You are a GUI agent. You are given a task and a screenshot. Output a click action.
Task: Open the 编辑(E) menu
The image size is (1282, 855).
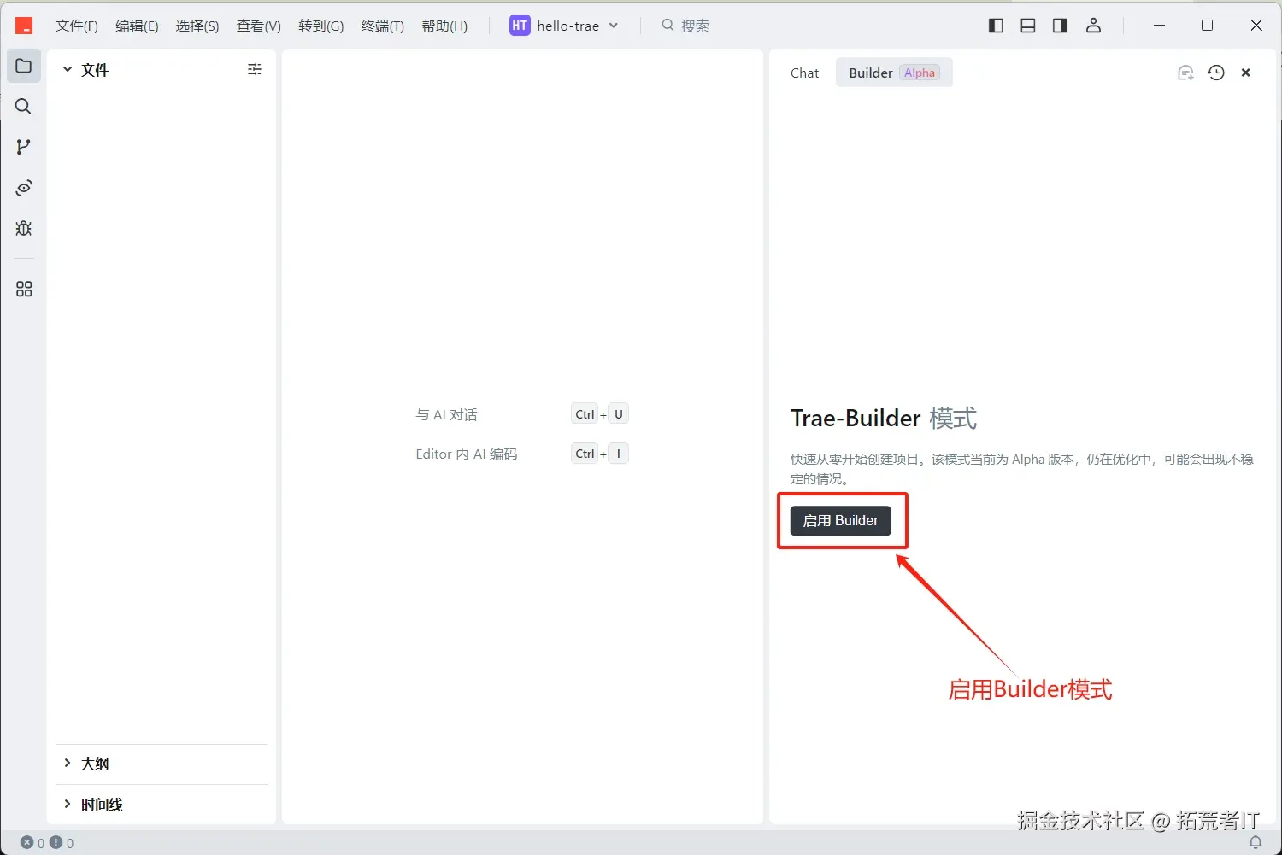click(137, 26)
